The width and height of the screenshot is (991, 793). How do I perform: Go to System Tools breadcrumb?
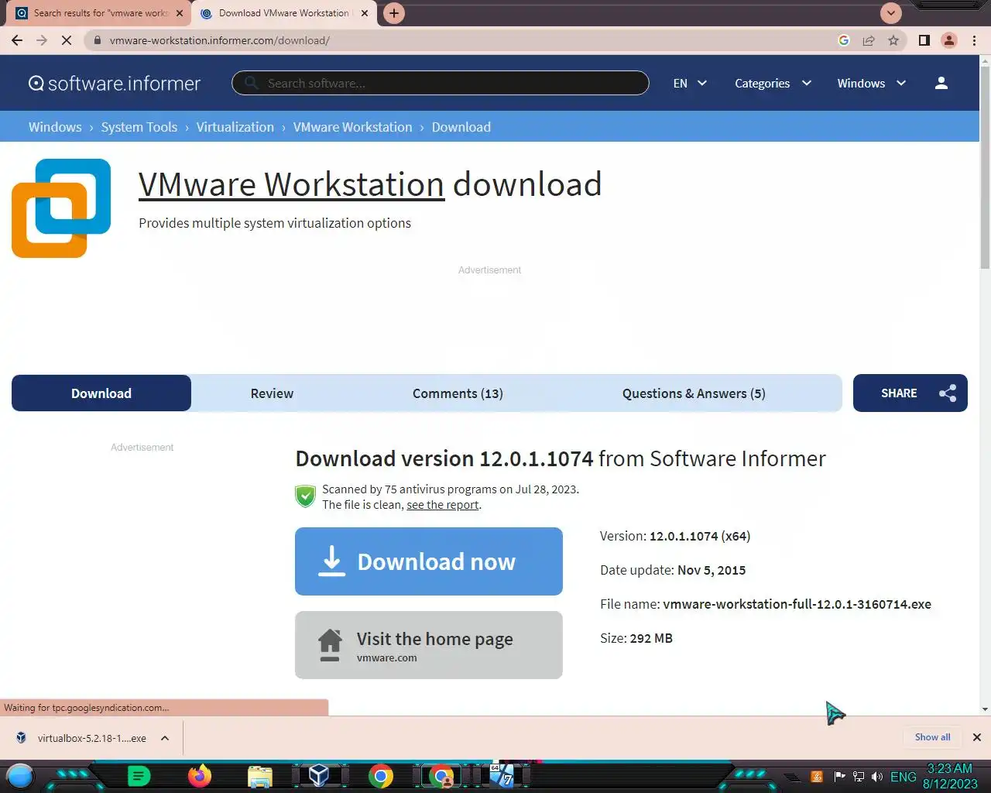(x=139, y=127)
